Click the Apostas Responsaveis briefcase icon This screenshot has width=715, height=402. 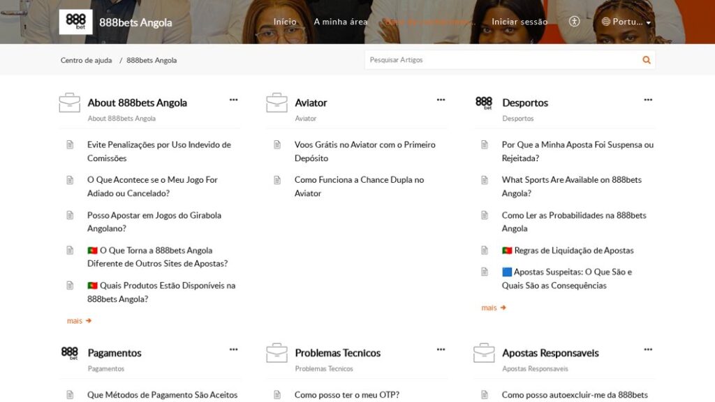(484, 352)
